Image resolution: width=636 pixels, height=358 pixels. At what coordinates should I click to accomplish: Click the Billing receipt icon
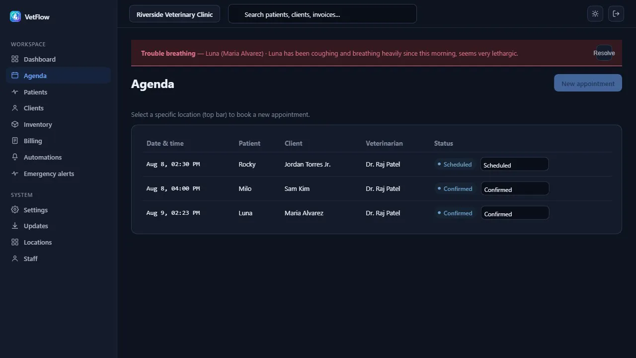tap(15, 141)
